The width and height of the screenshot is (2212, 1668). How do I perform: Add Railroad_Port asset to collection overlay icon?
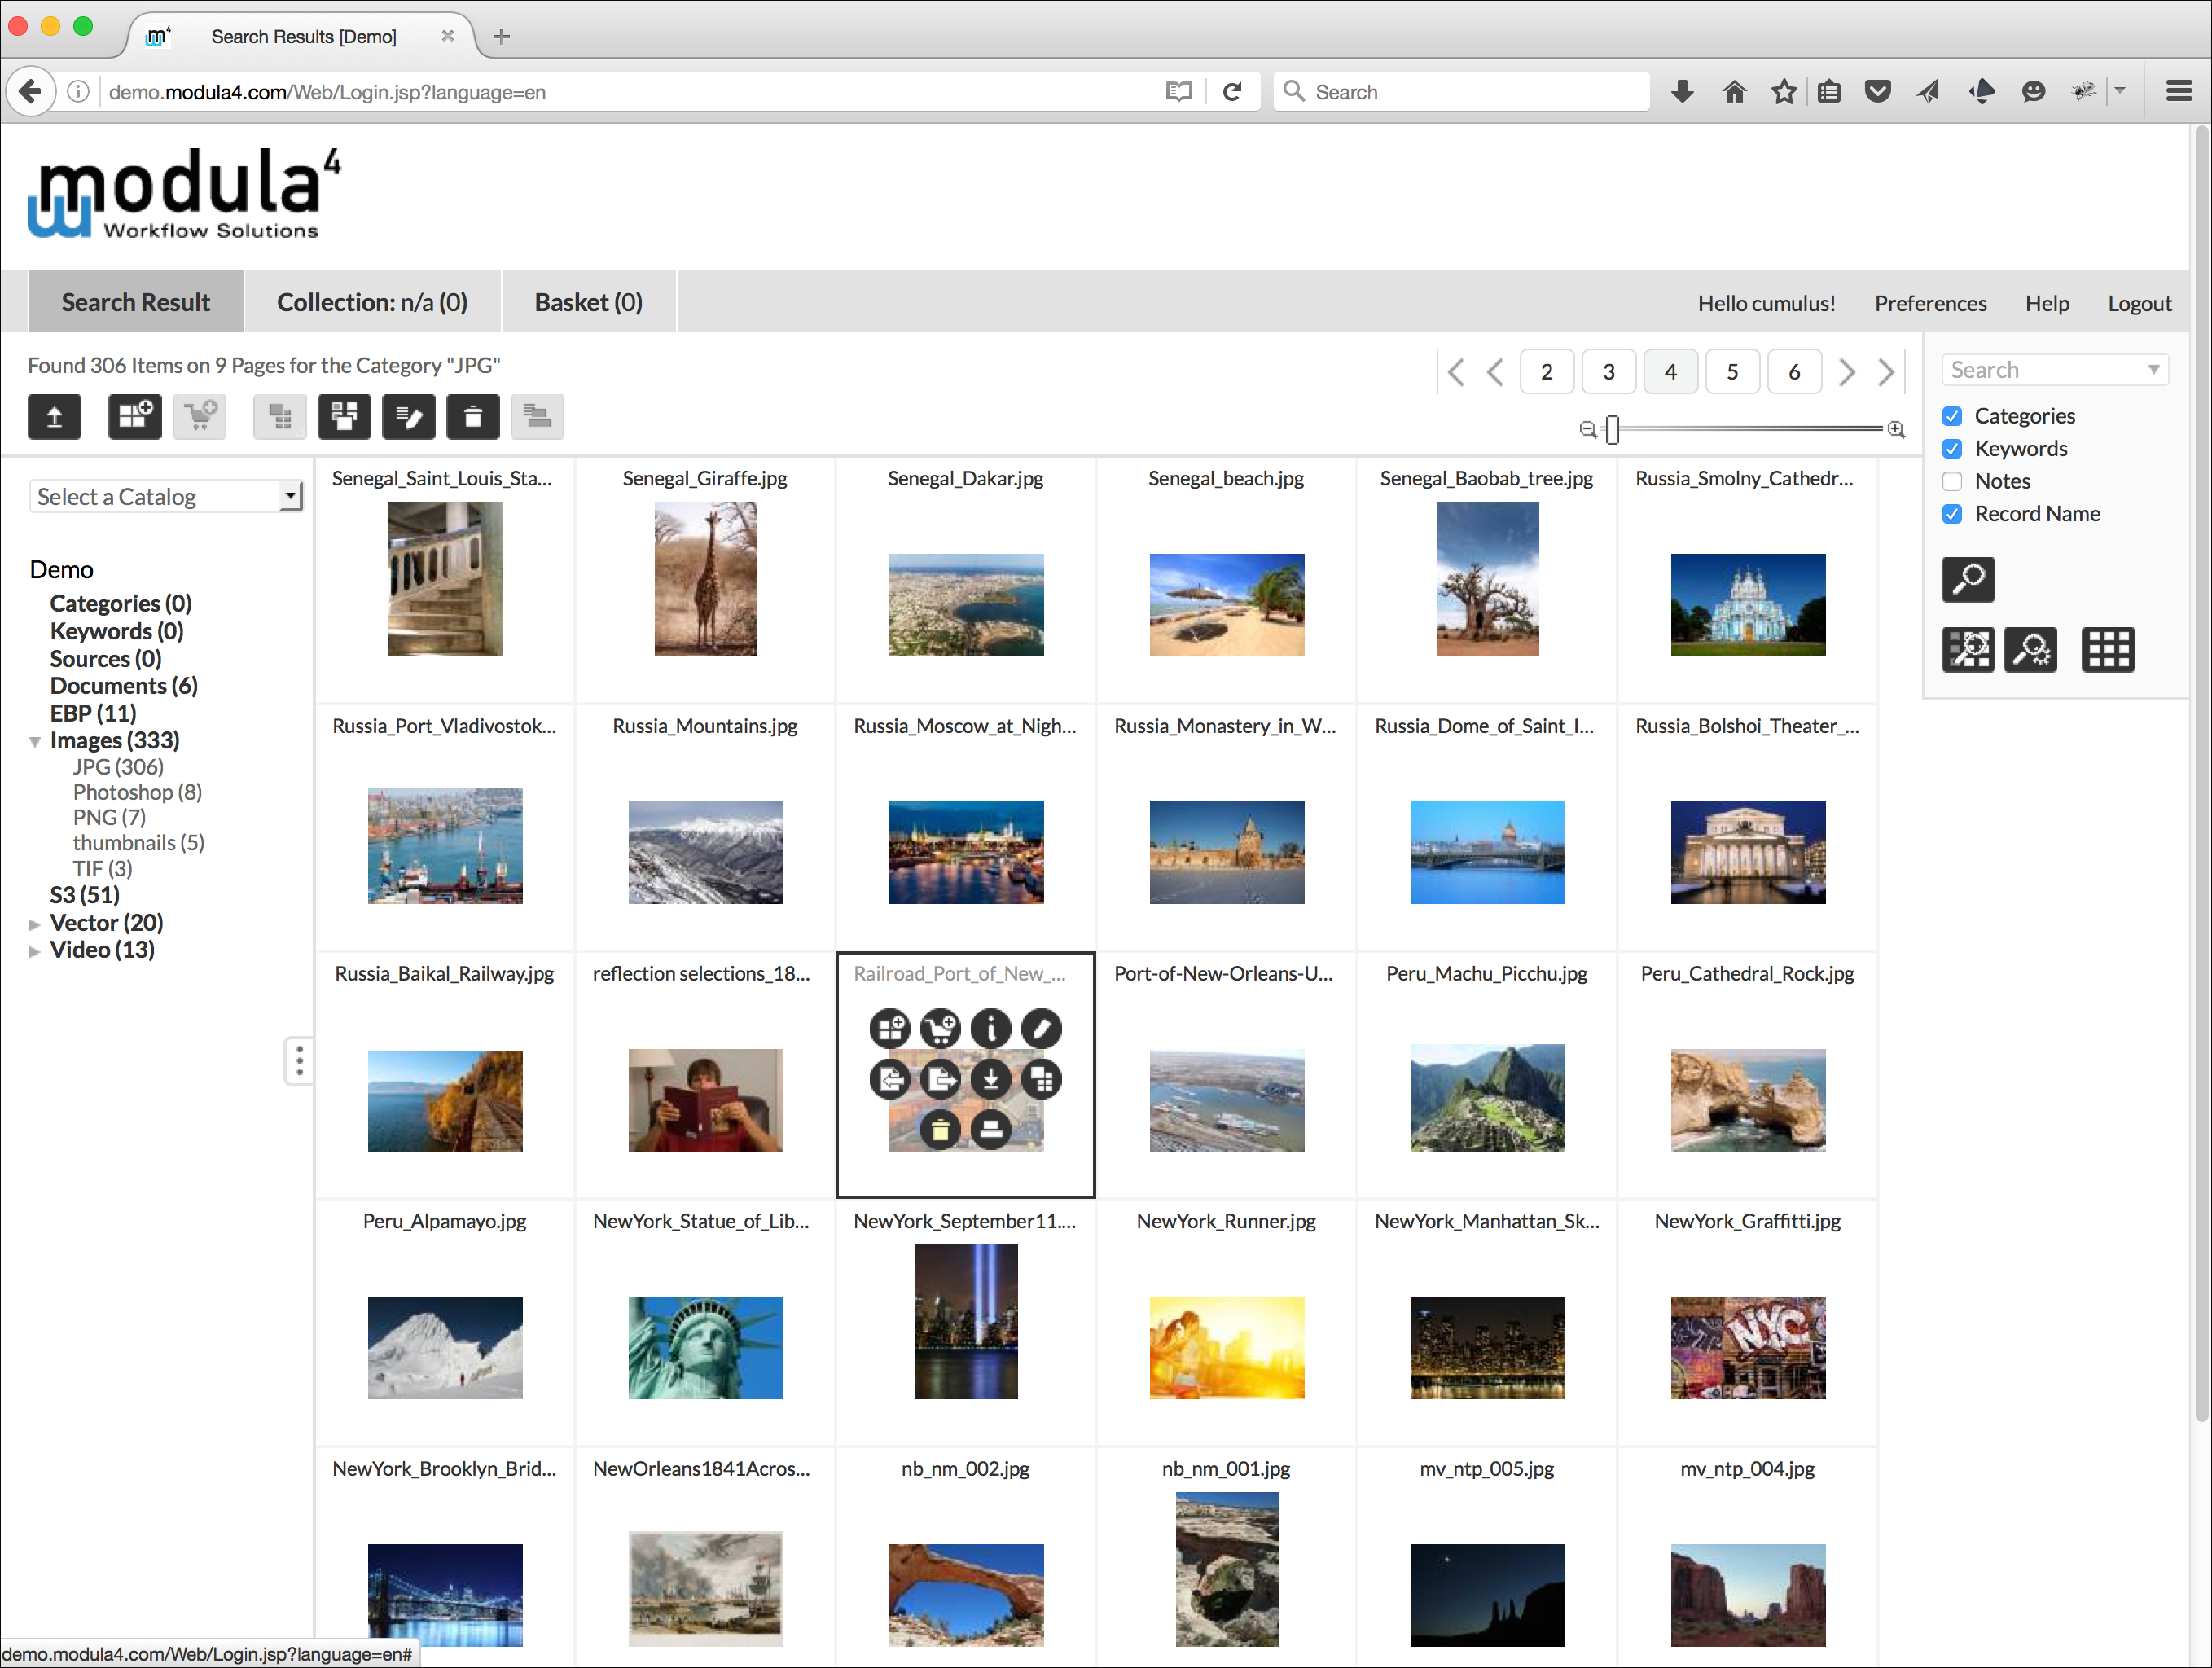pyautogui.click(x=889, y=1028)
